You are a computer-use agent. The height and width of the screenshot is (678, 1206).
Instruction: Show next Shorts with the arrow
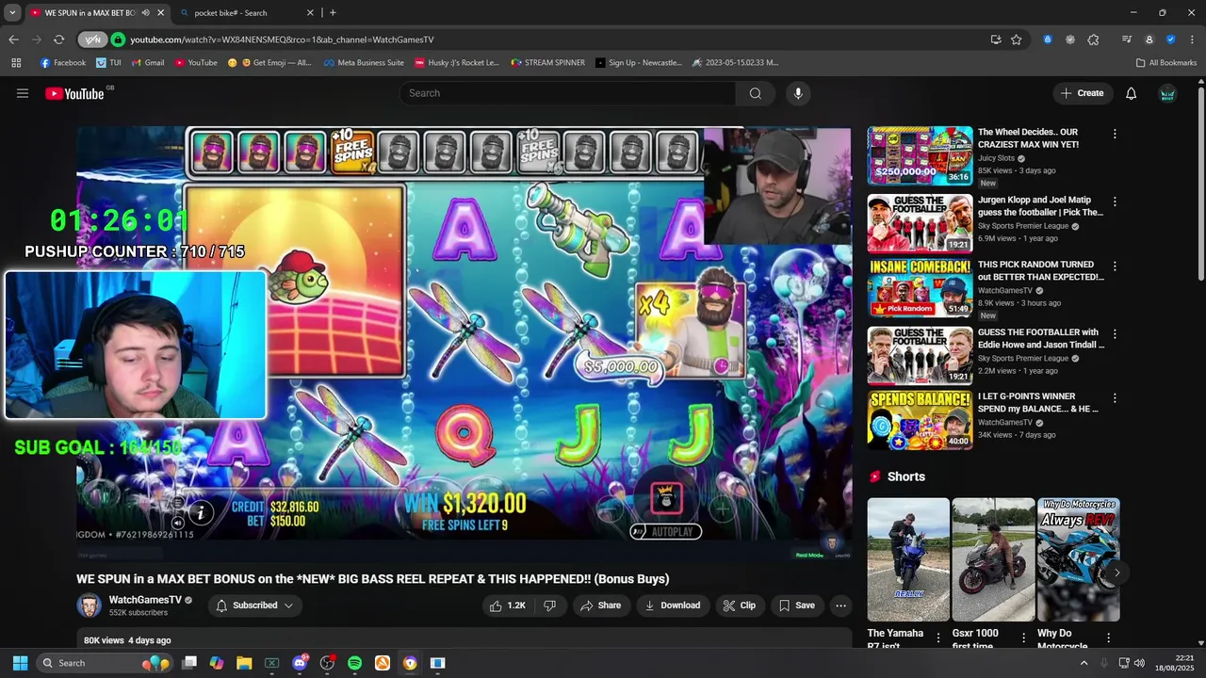coord(1116,573)
